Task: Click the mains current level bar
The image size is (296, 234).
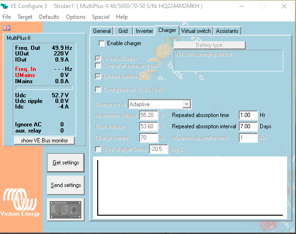Action: [44, 87]
